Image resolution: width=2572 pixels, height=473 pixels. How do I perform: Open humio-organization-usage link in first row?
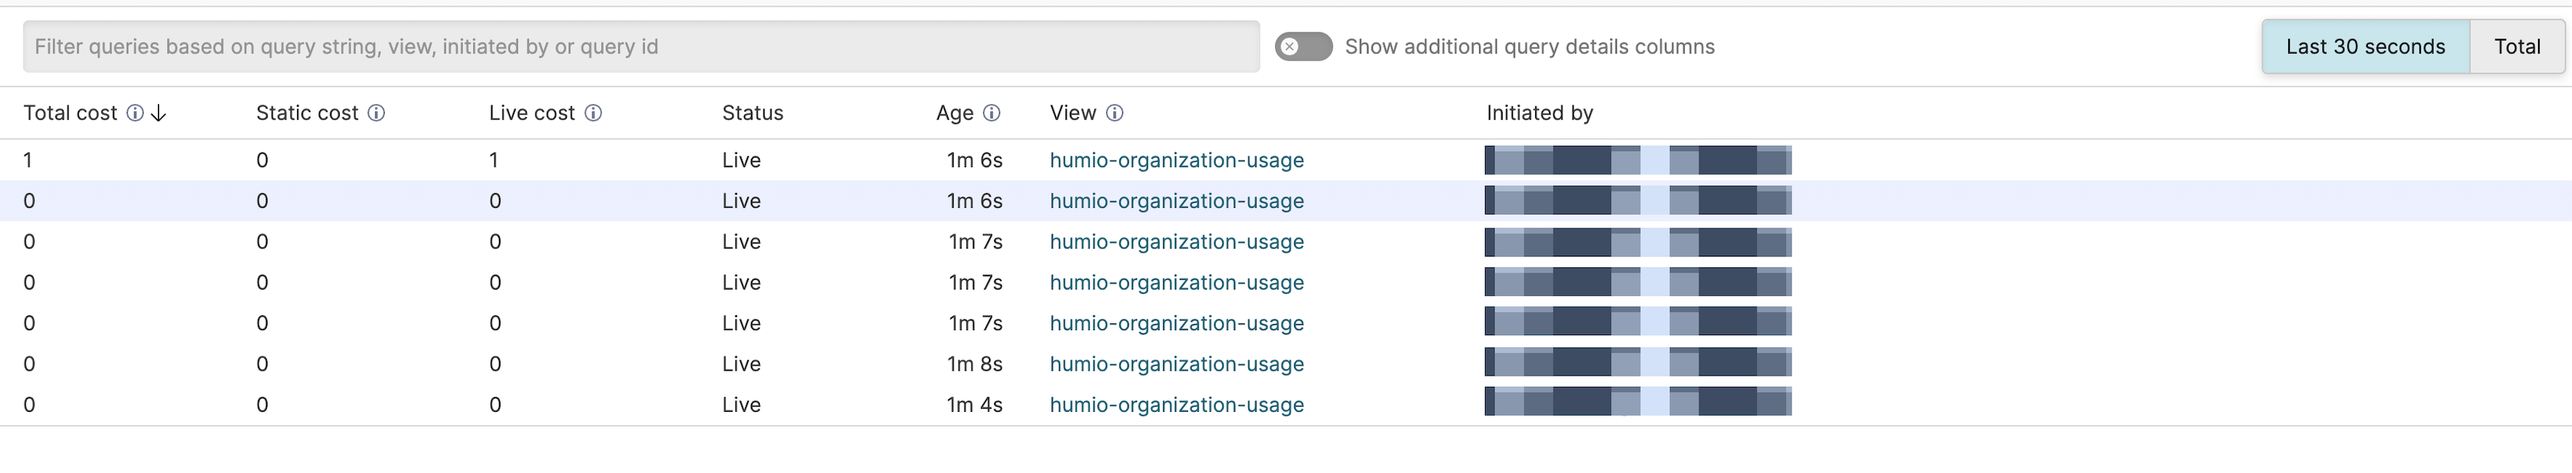coord(1176,160)
